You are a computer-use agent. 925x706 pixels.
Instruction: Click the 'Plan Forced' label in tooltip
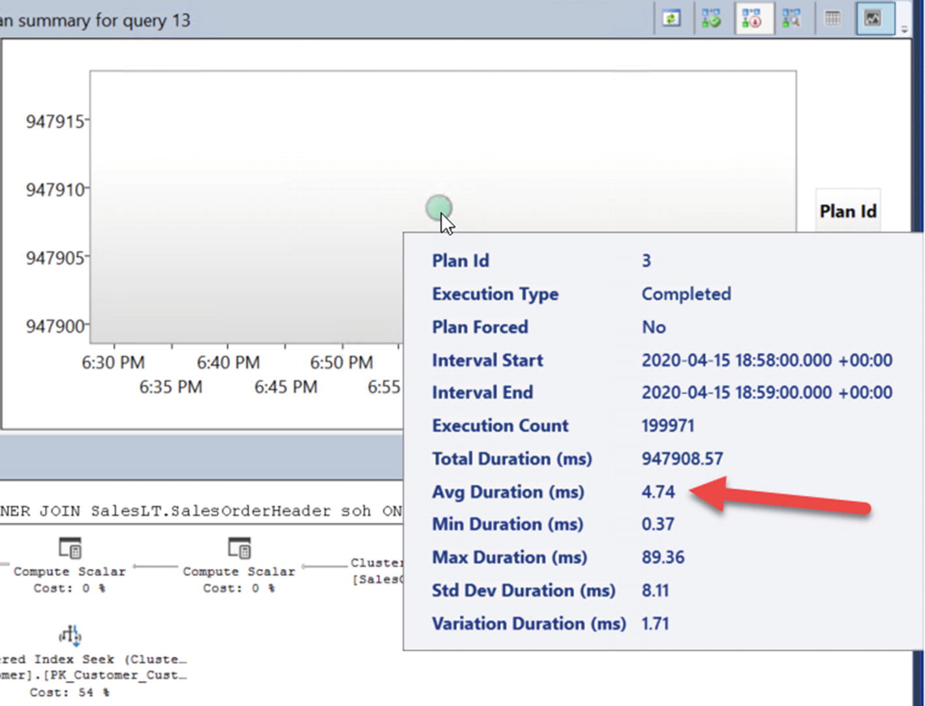[x=480, y=327]
